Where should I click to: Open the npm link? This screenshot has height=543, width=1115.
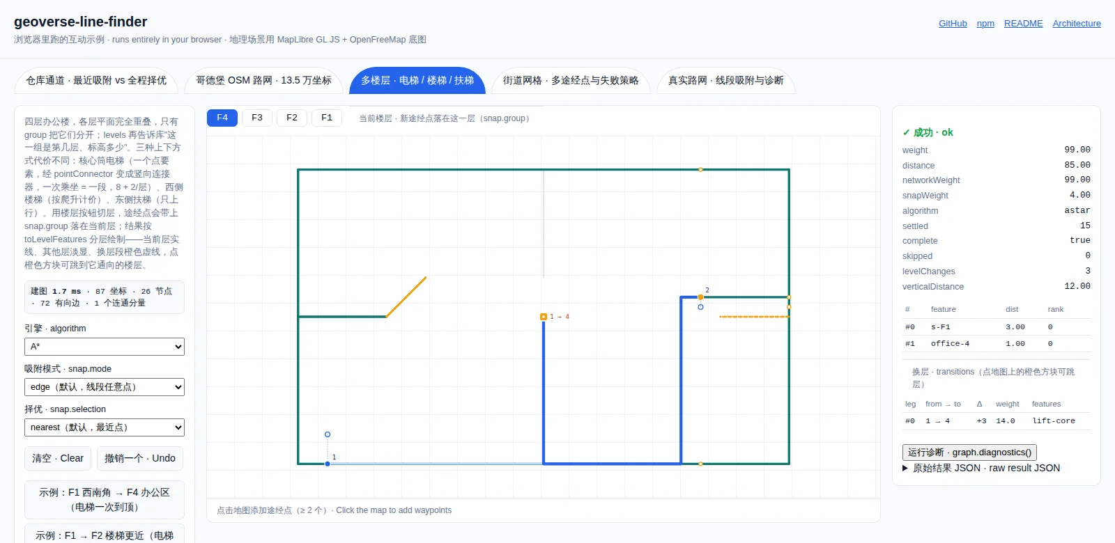click(985, 24)
